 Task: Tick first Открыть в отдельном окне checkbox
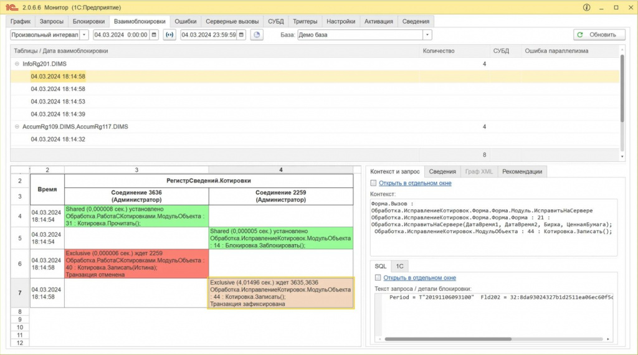tap(374, 183)
